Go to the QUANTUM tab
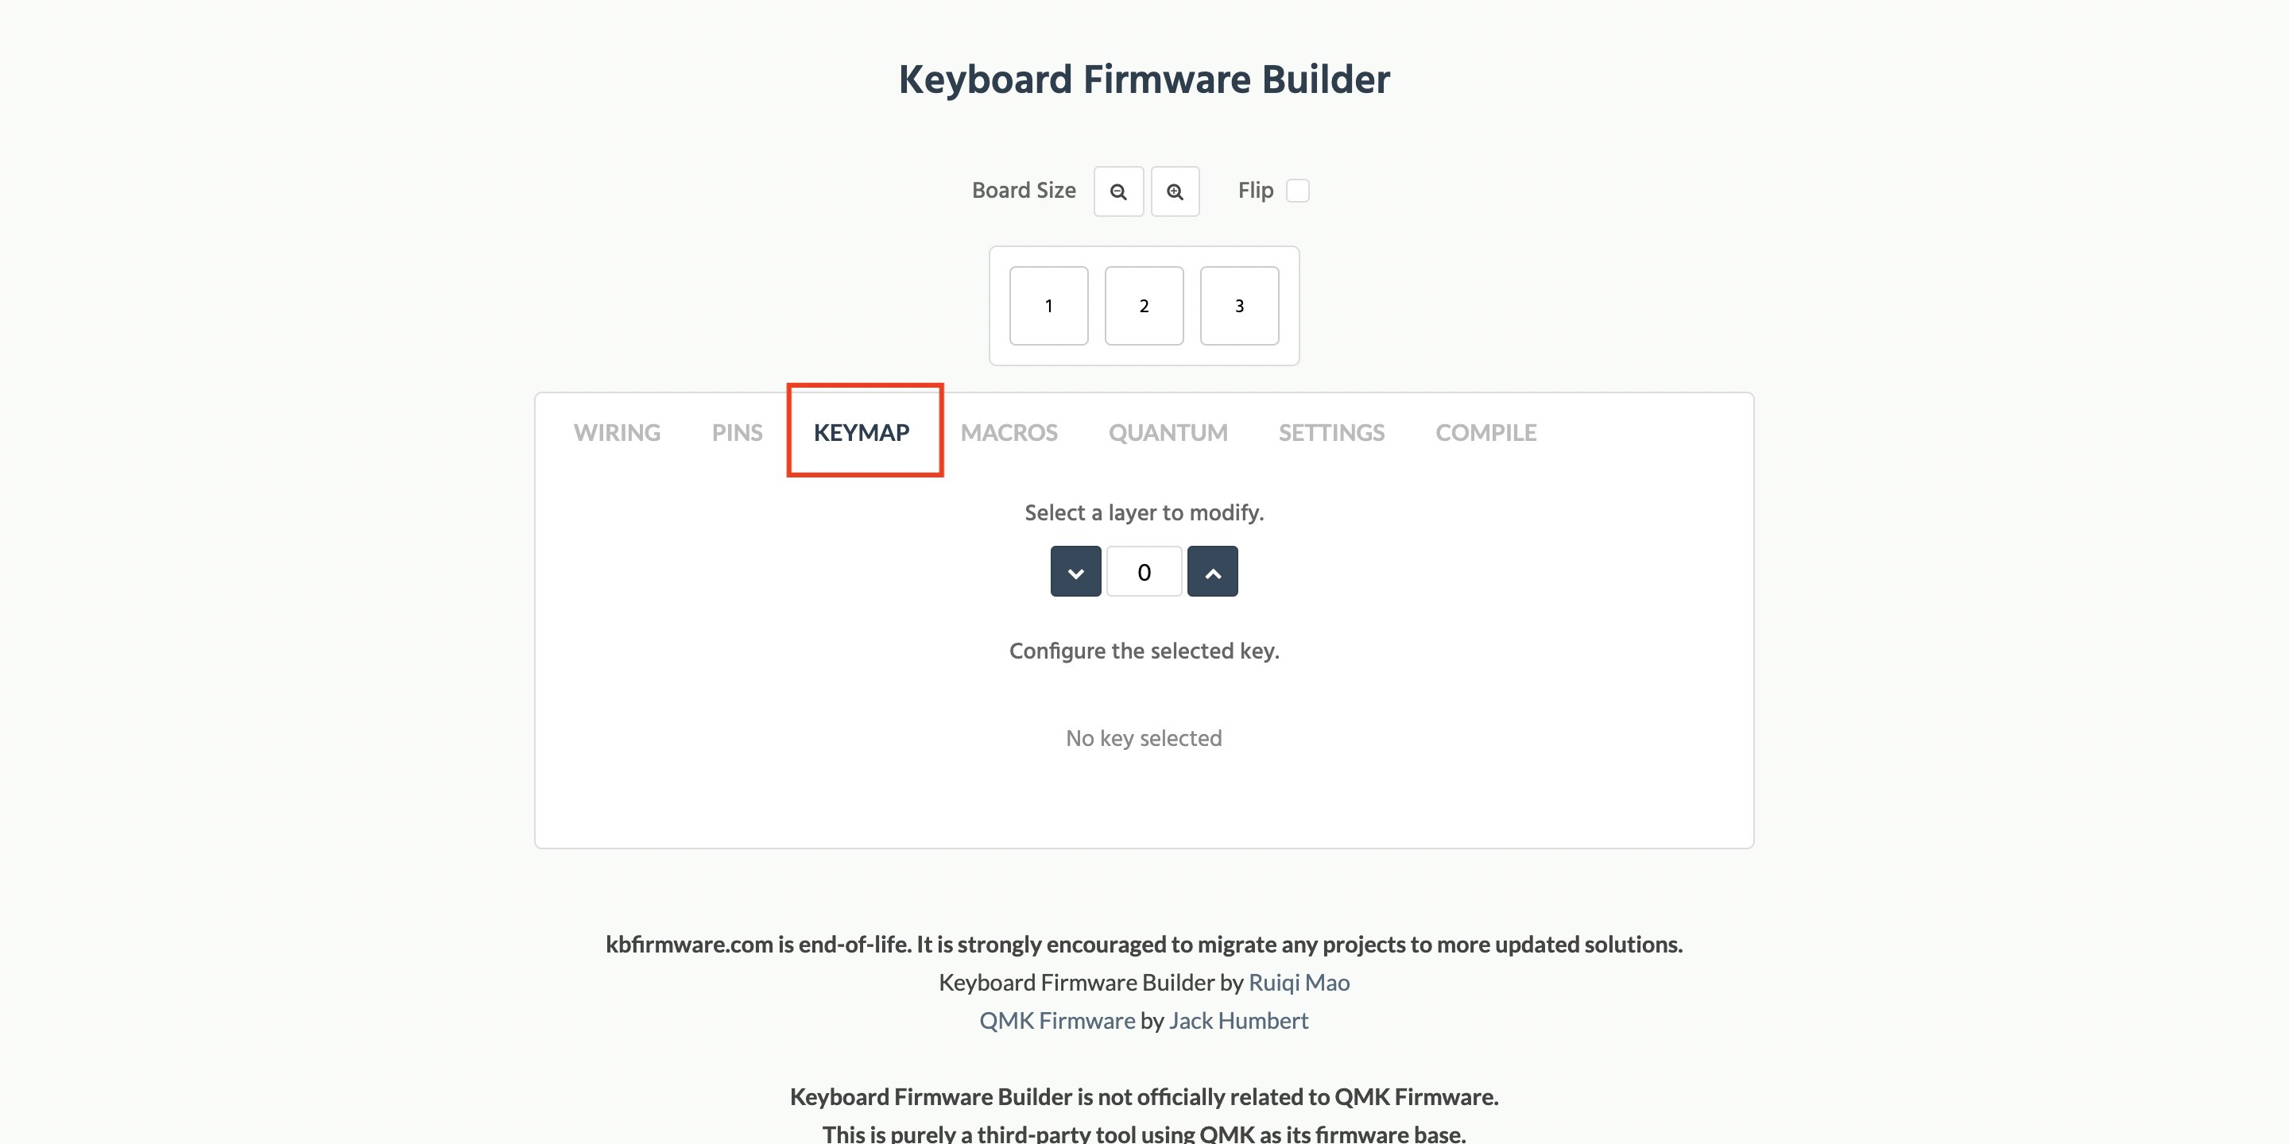 [x=1167, y=432]
